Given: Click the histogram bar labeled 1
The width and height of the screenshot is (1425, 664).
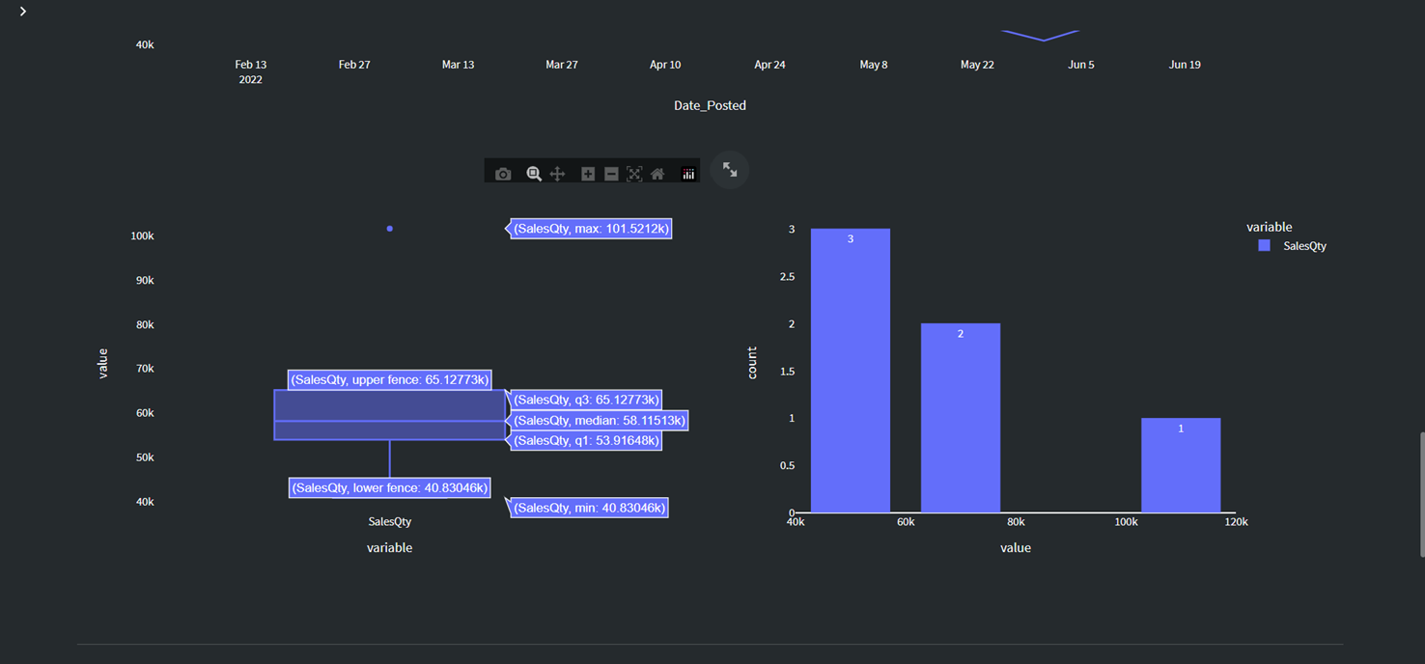Looking at the screenshot, I should (1181, 464).
